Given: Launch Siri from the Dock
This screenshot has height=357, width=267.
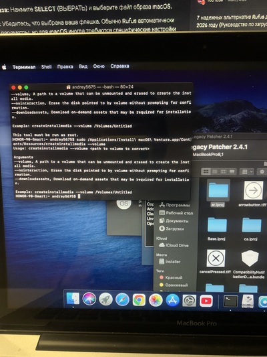Looking at the screenshot, I should [89, 299].
